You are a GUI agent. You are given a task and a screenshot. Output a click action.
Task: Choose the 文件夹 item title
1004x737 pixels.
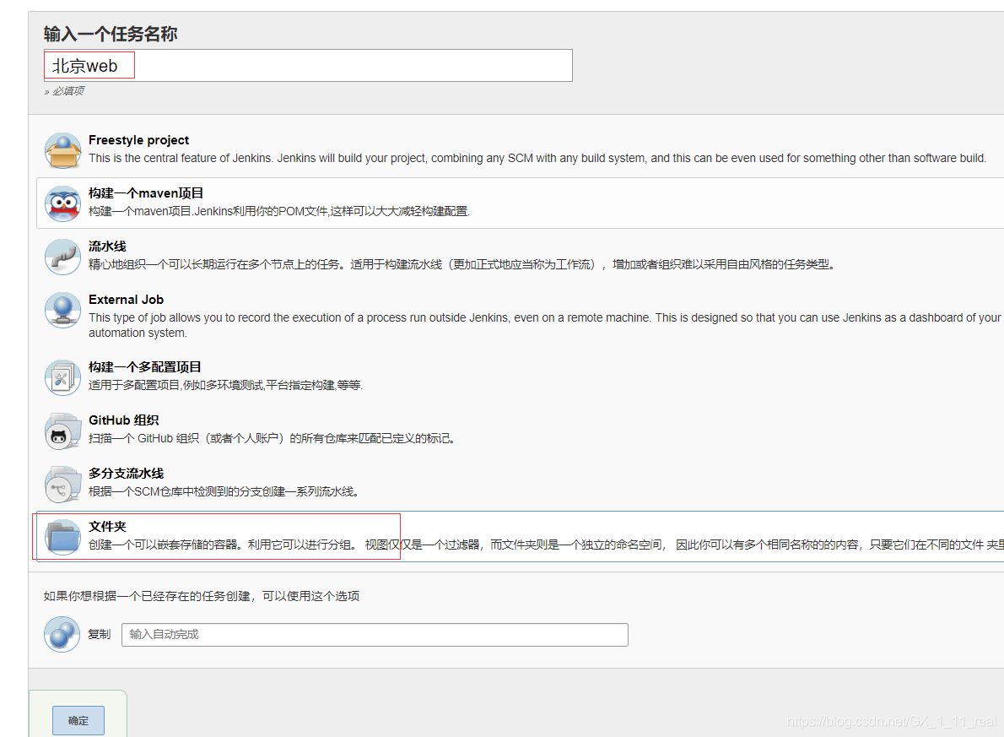[108, 527]
